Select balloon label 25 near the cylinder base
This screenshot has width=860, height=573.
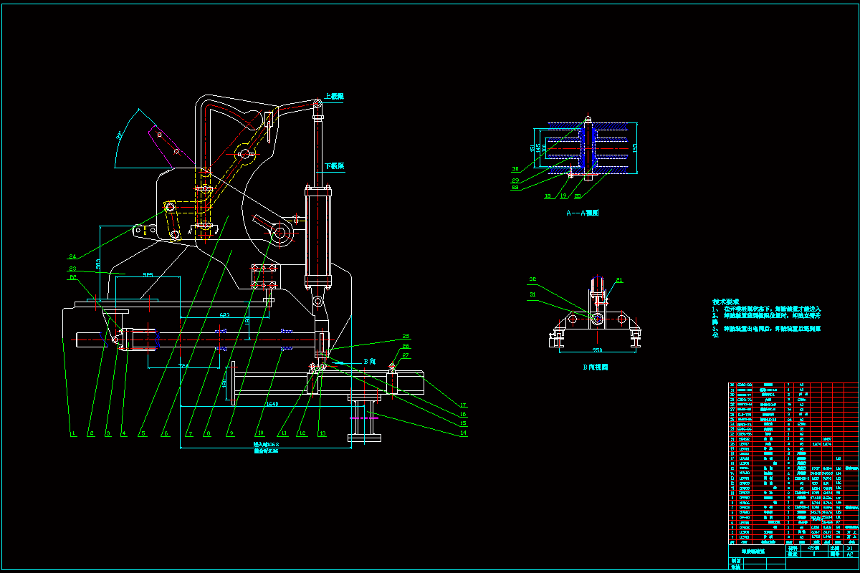pyautogui.click(x=406, y=336)
